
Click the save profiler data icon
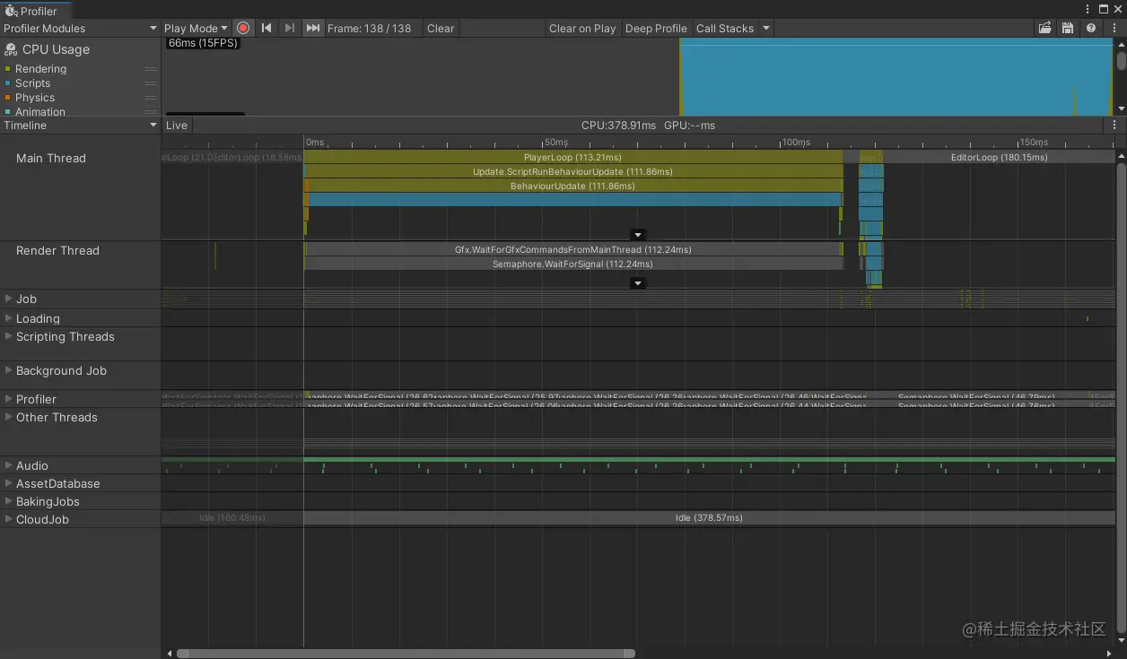point(1068,28)
